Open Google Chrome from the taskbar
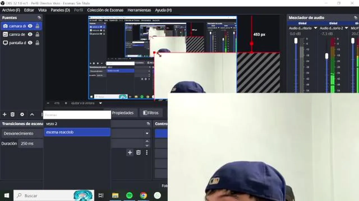Viewport: 359px width, 201px height. coord(143,195)
